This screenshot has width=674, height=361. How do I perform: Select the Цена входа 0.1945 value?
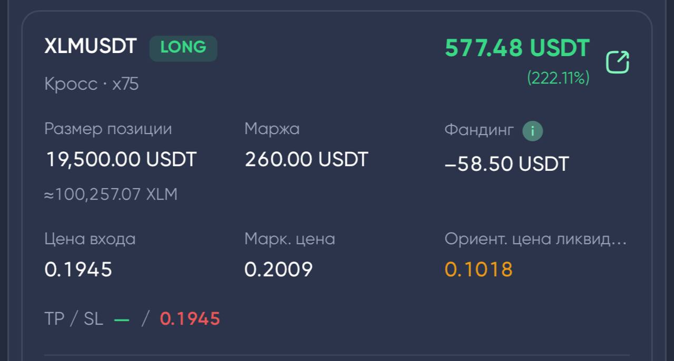coord(78,270)
